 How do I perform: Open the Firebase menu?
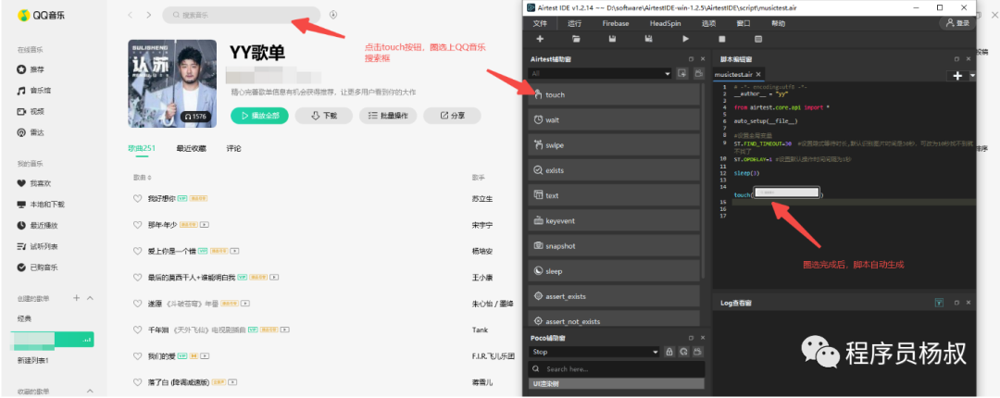coord(616,23)
